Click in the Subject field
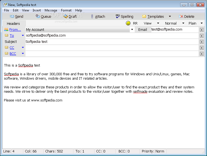Viewport: 207px width, 156px height. point(112,42)
